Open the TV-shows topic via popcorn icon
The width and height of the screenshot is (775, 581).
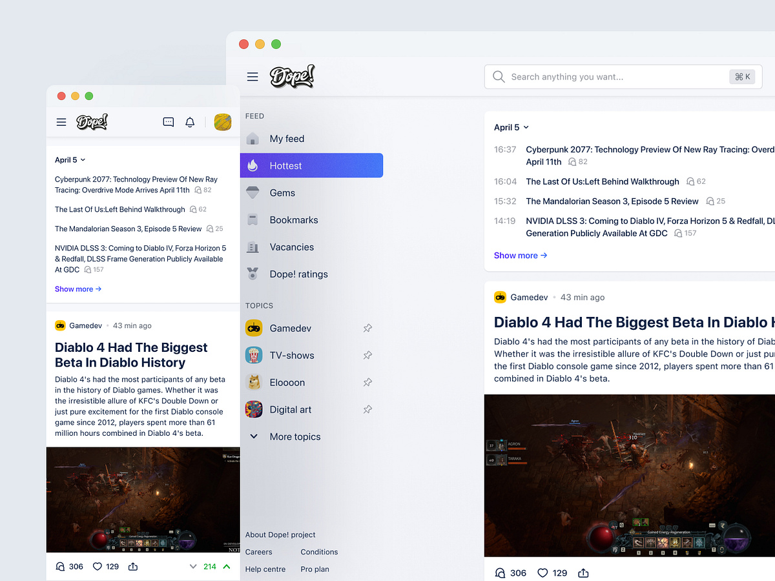[253, 355]
